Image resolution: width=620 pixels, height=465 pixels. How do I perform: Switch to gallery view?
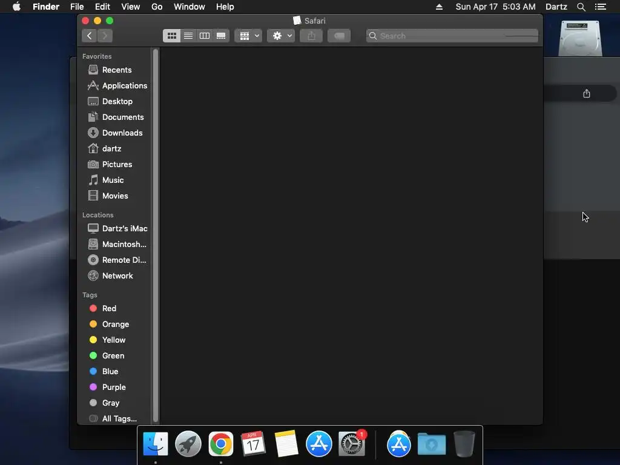[221, 36]
